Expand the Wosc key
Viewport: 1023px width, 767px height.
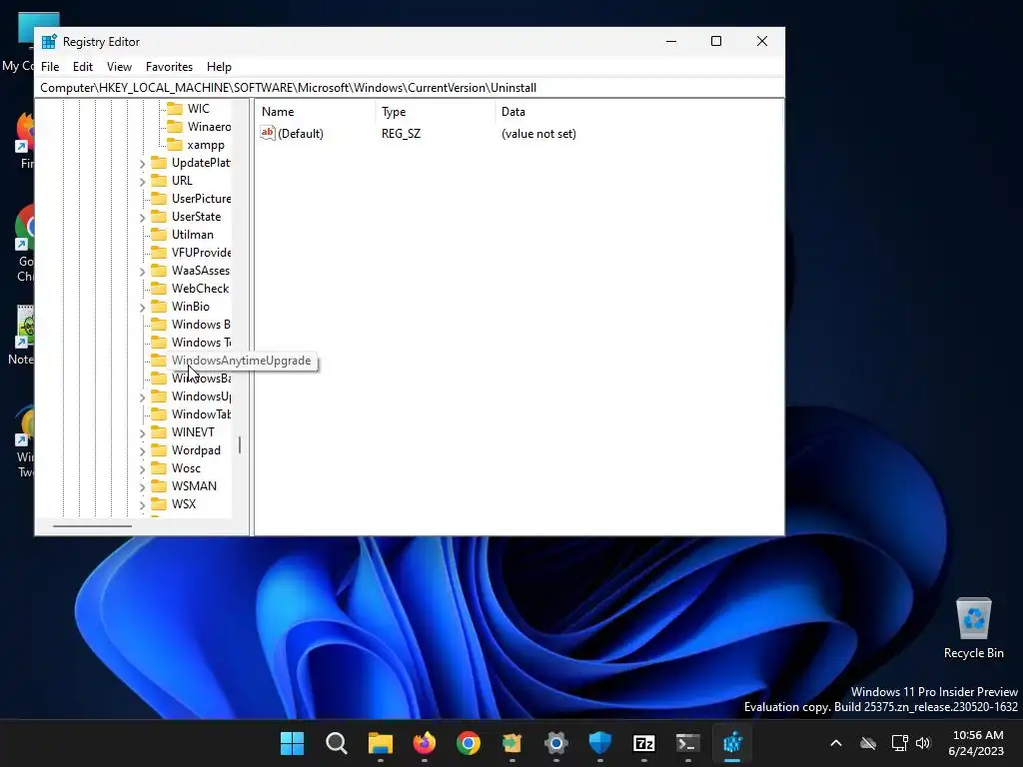pos(142,469)
